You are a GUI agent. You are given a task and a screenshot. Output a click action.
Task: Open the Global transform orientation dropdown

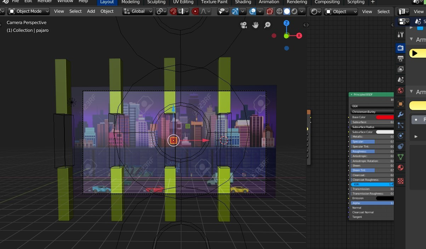click(x=138, y=11)
